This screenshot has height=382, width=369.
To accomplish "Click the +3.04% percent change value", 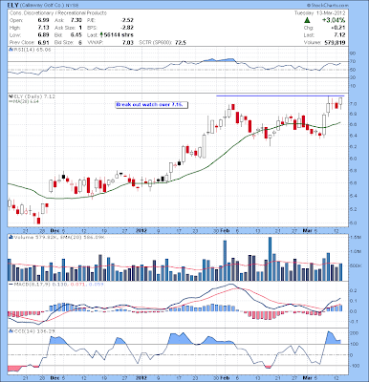I will (334, 20).
